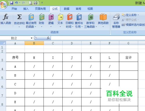Open 查找与引用 functions book icon
The height and width of the screenshot is (111, 145).
[x=79, y=17]
